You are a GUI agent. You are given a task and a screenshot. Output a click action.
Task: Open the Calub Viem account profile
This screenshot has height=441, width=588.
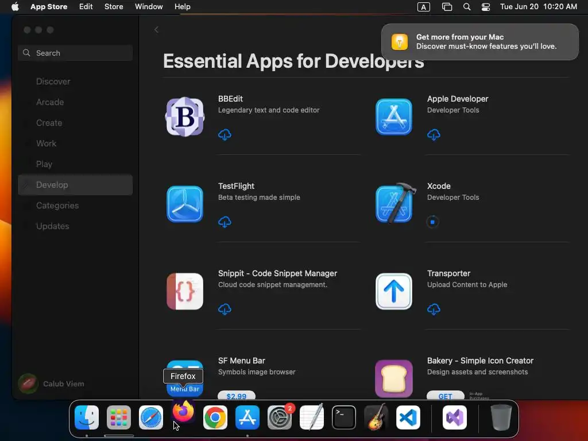click(52, 384)
